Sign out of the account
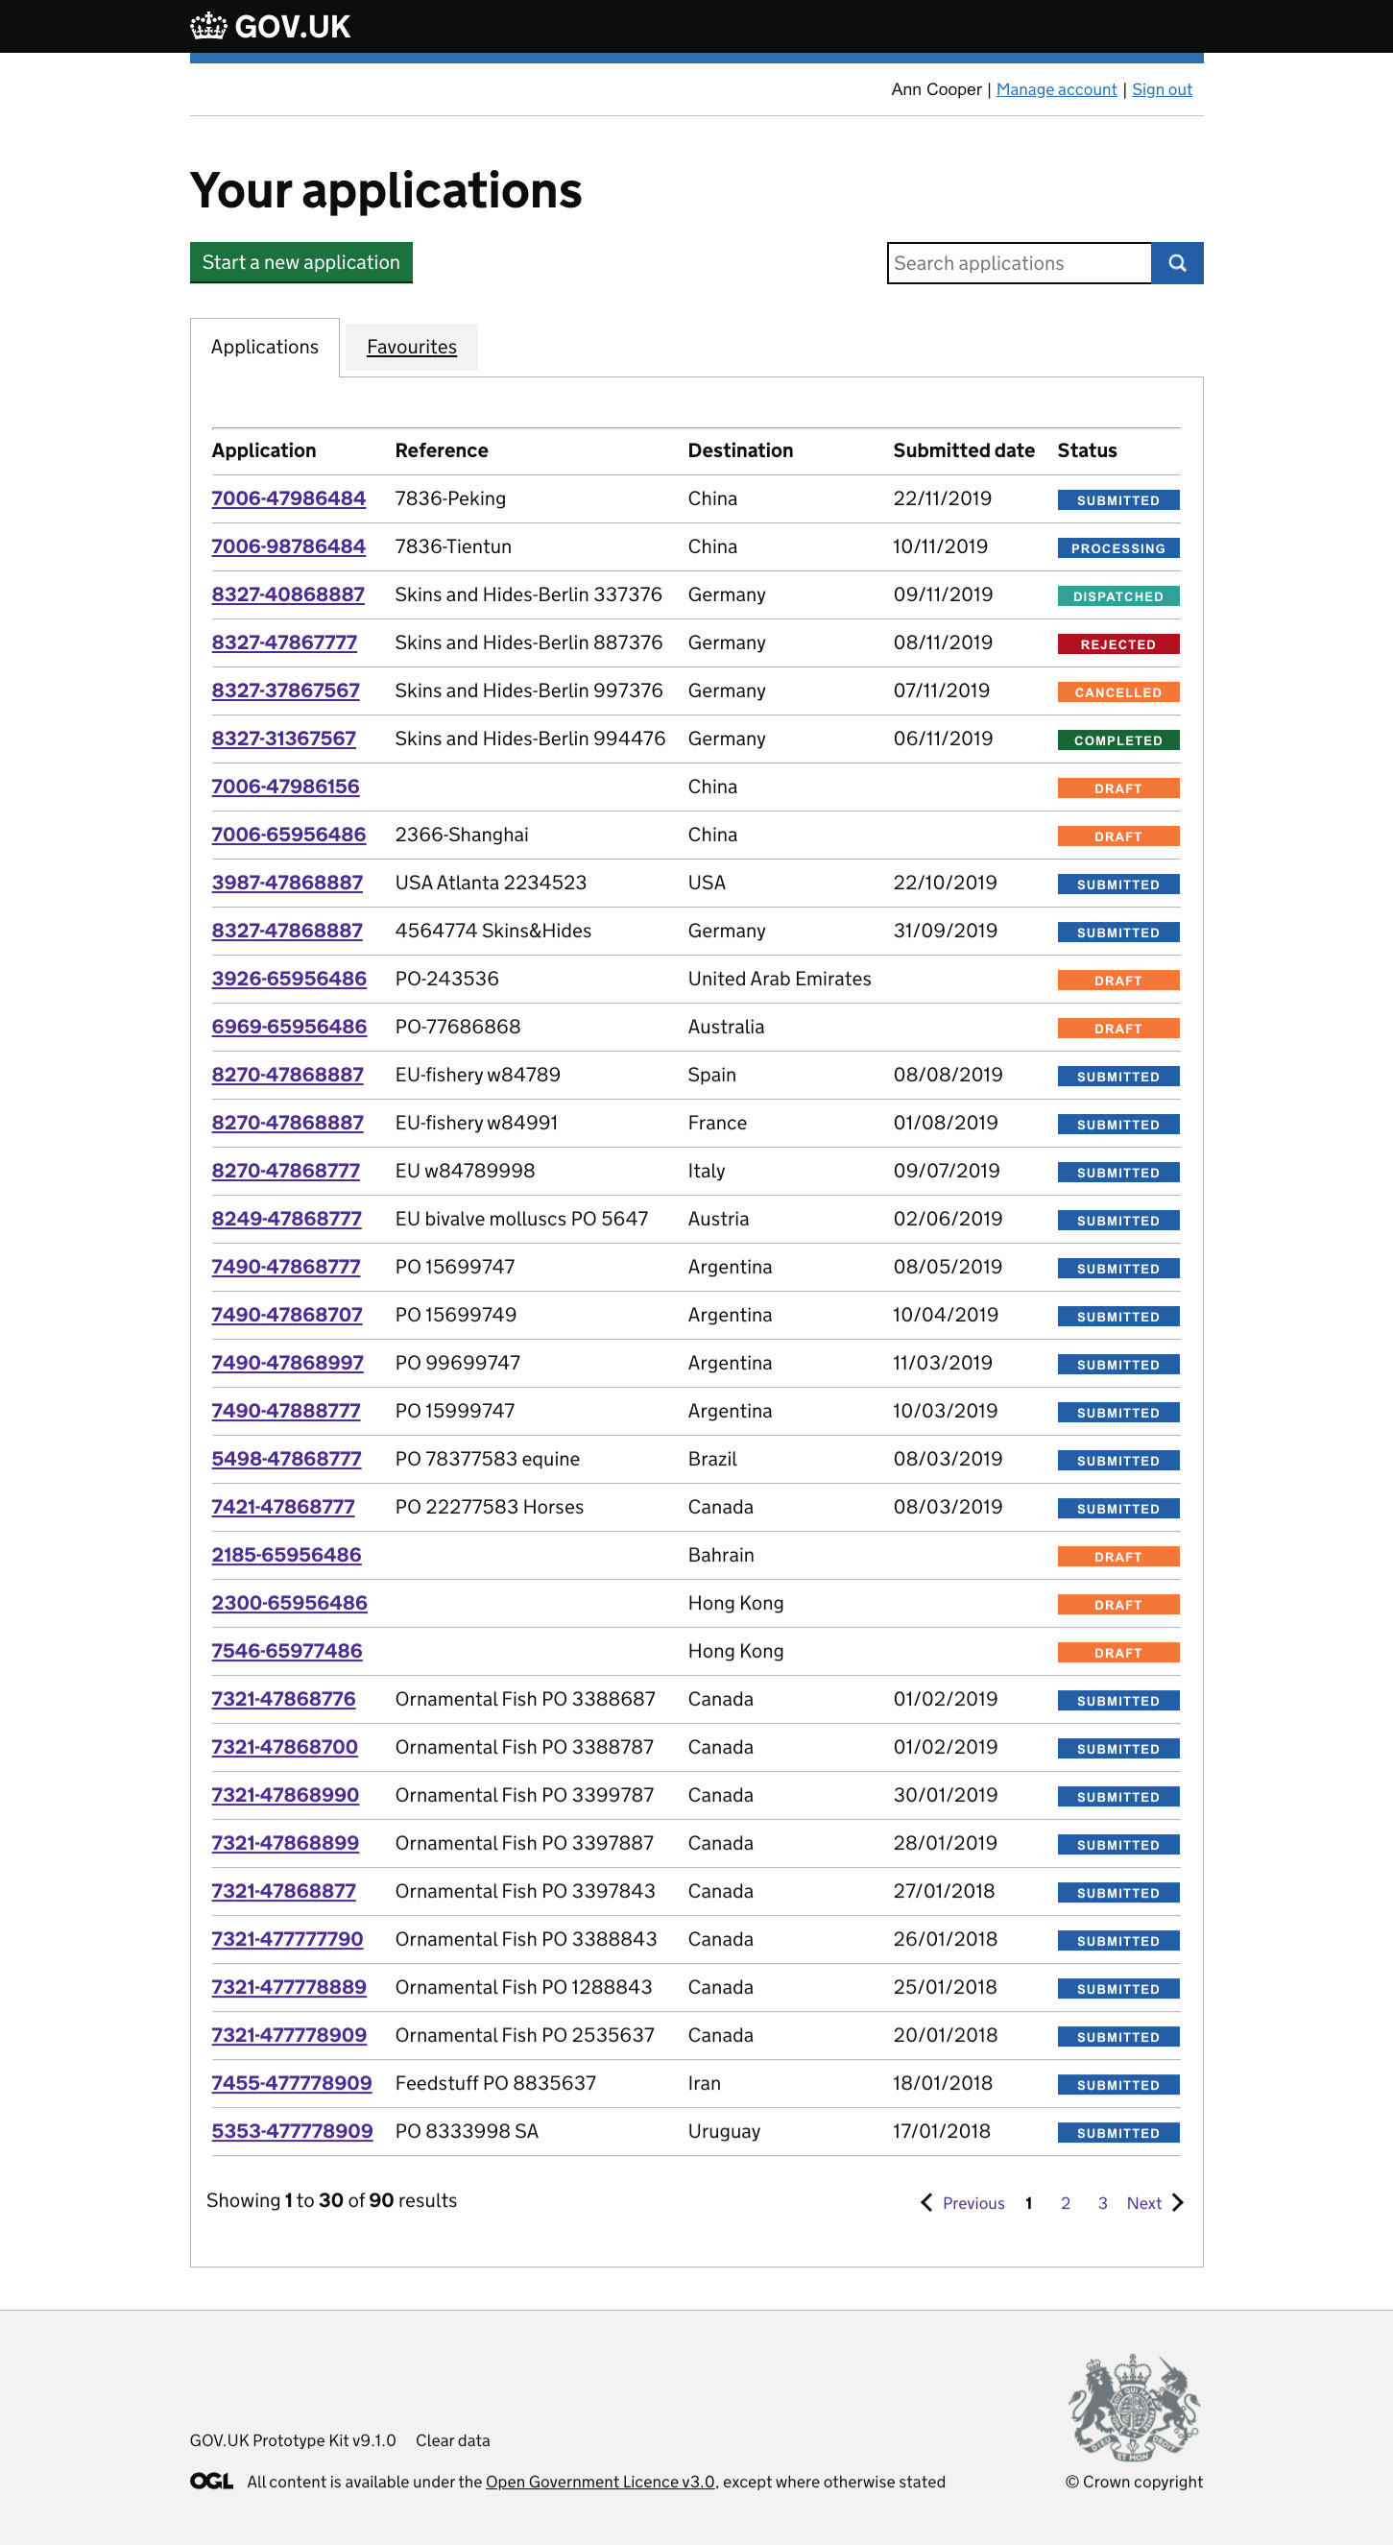 click(x=1162, y=89)
